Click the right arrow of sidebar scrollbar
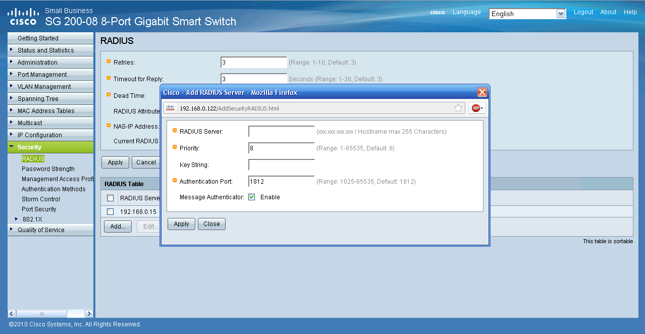The width and height of the screenshot is (645, 334). pyautogui.click(x=89, y=313)
